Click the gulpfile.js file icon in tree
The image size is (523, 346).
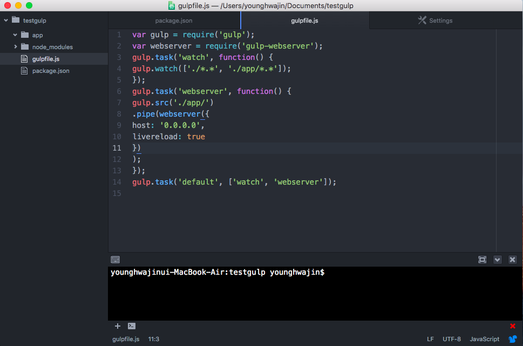24,59
